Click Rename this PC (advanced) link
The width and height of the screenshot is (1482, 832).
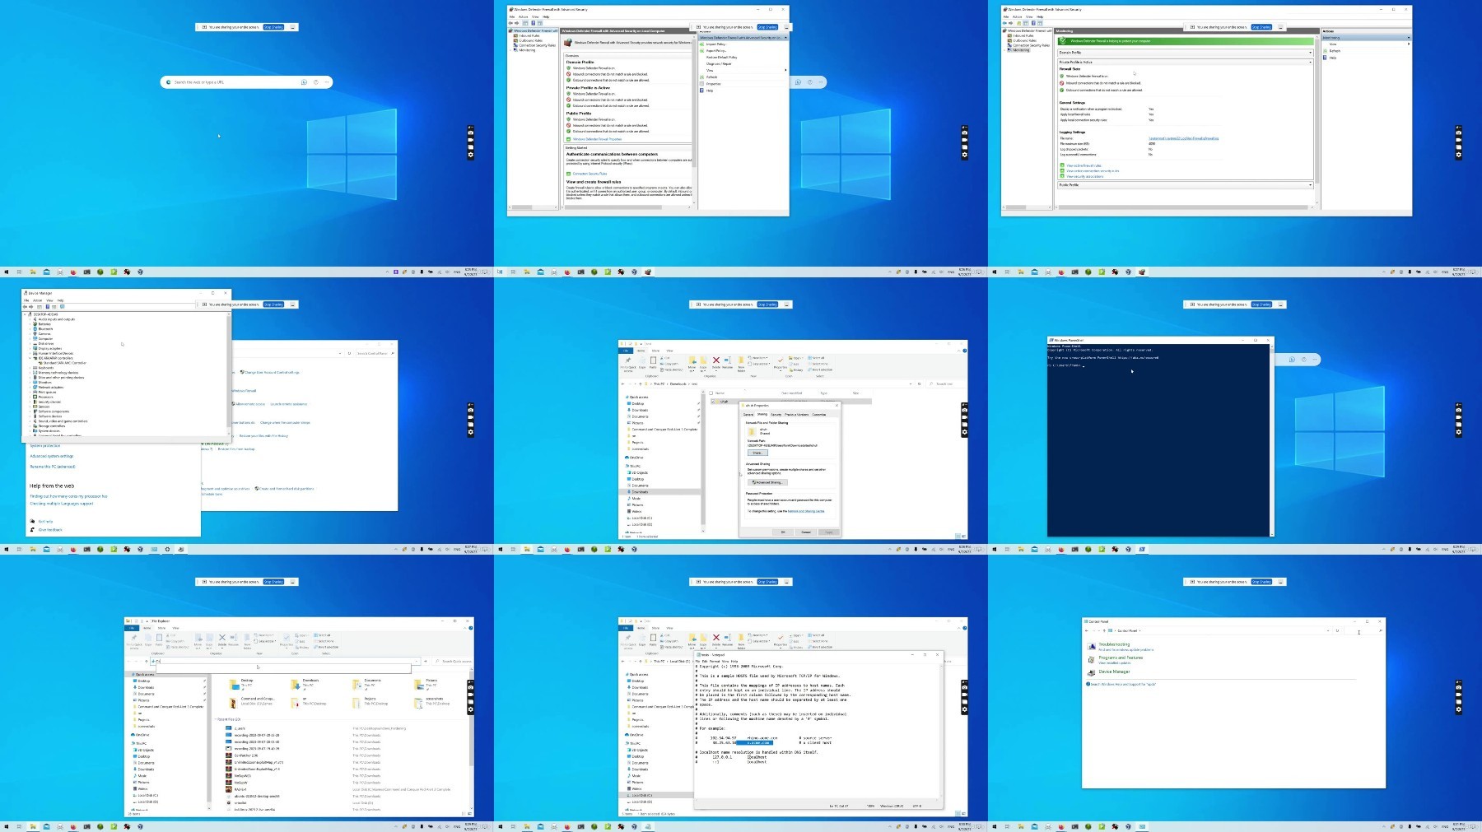pos(53,467)
